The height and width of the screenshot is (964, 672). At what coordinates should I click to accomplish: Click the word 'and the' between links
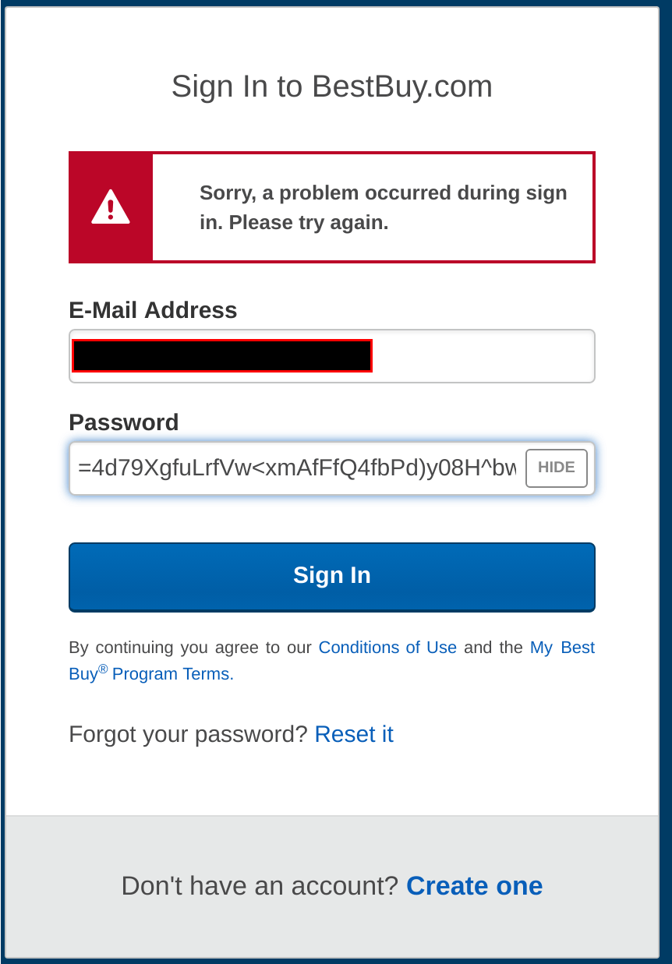pos(493,648)
